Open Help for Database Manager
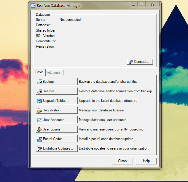188x182 pixels. pos(146,161)
